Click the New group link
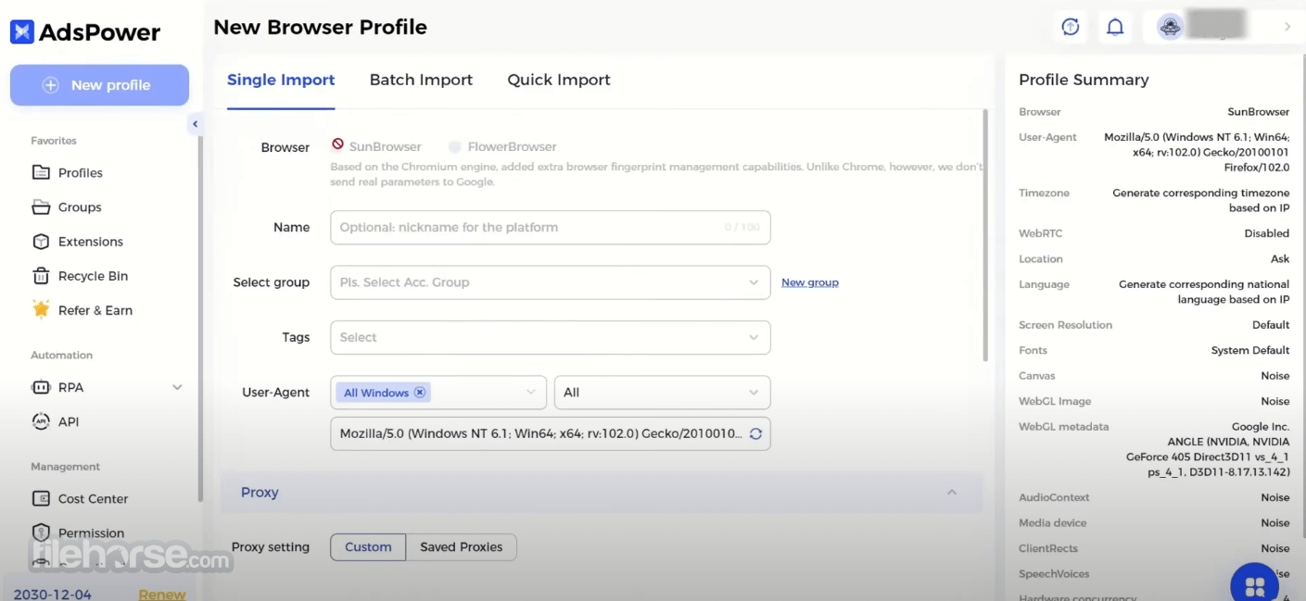Screen dimensions: 1306x601 [809, 282]
